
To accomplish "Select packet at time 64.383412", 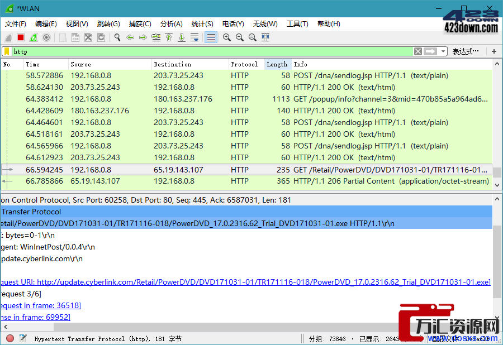I will [246, 99].
